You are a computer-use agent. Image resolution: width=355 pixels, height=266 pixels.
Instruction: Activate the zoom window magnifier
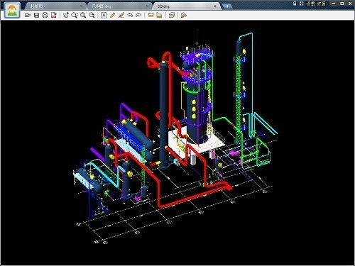tap(75, 16)
